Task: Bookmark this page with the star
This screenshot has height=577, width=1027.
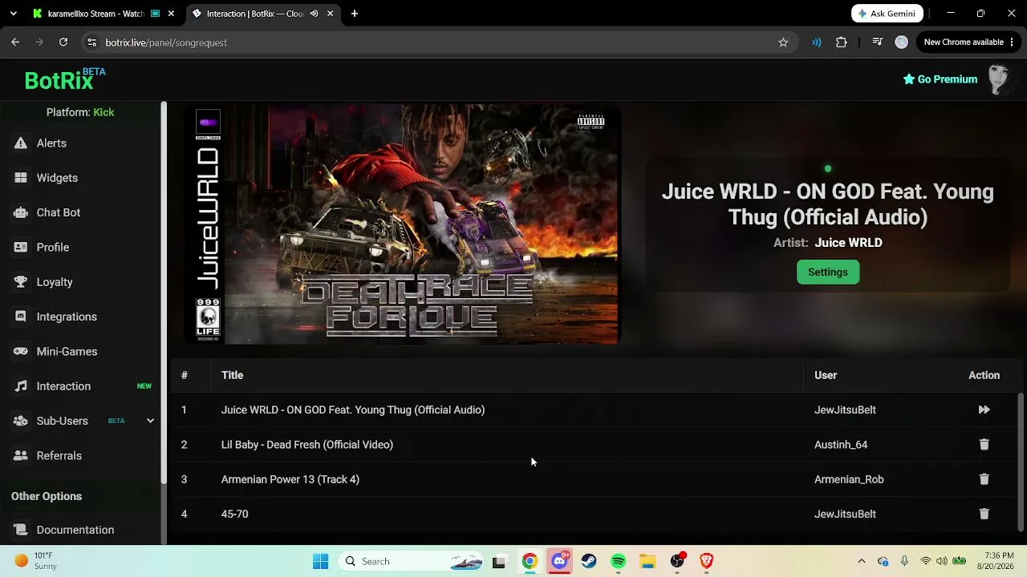Action: click(x=783, y=42)
